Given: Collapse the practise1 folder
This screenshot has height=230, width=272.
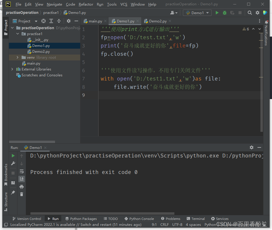Looking at the screenshot, I should pyautogui.click(x=17, y=34).
